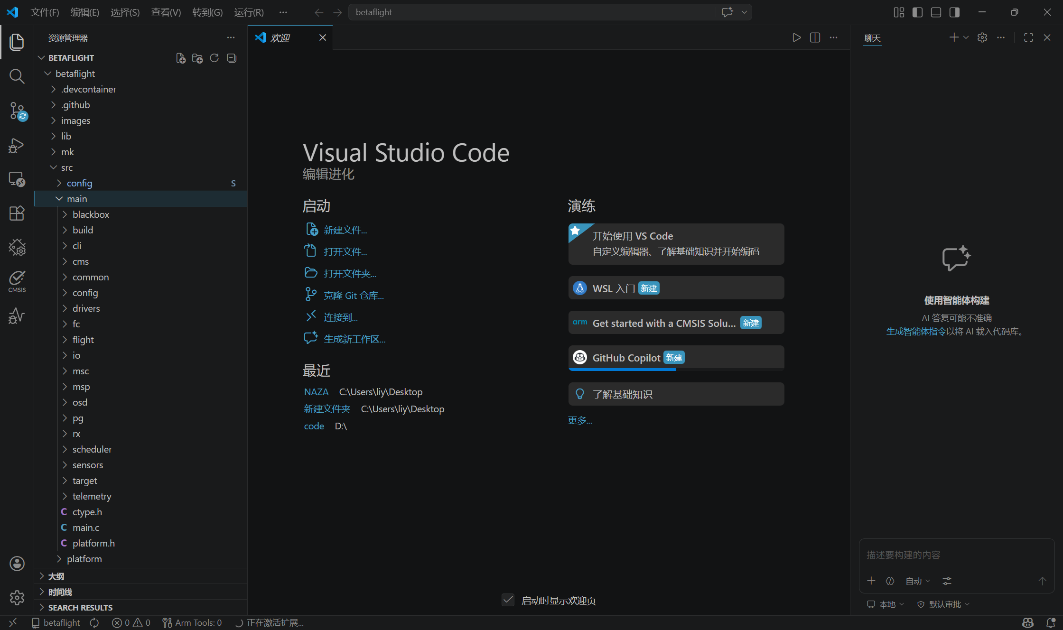
Task: Open recent NAZA folder link
Action: pyautogui.click(x=316, y=392)
